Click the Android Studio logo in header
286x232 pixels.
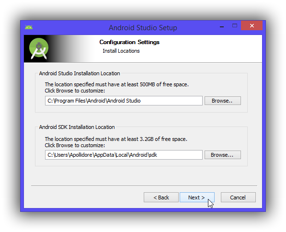(39, 48)
